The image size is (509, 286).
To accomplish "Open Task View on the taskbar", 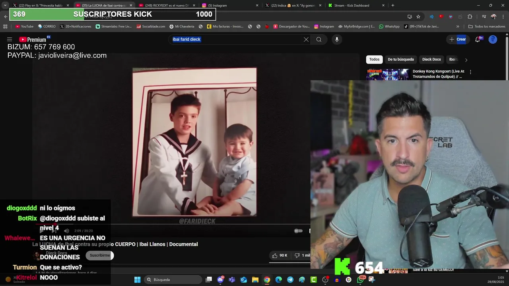I will pyautogui.click(x=209, y=280).
